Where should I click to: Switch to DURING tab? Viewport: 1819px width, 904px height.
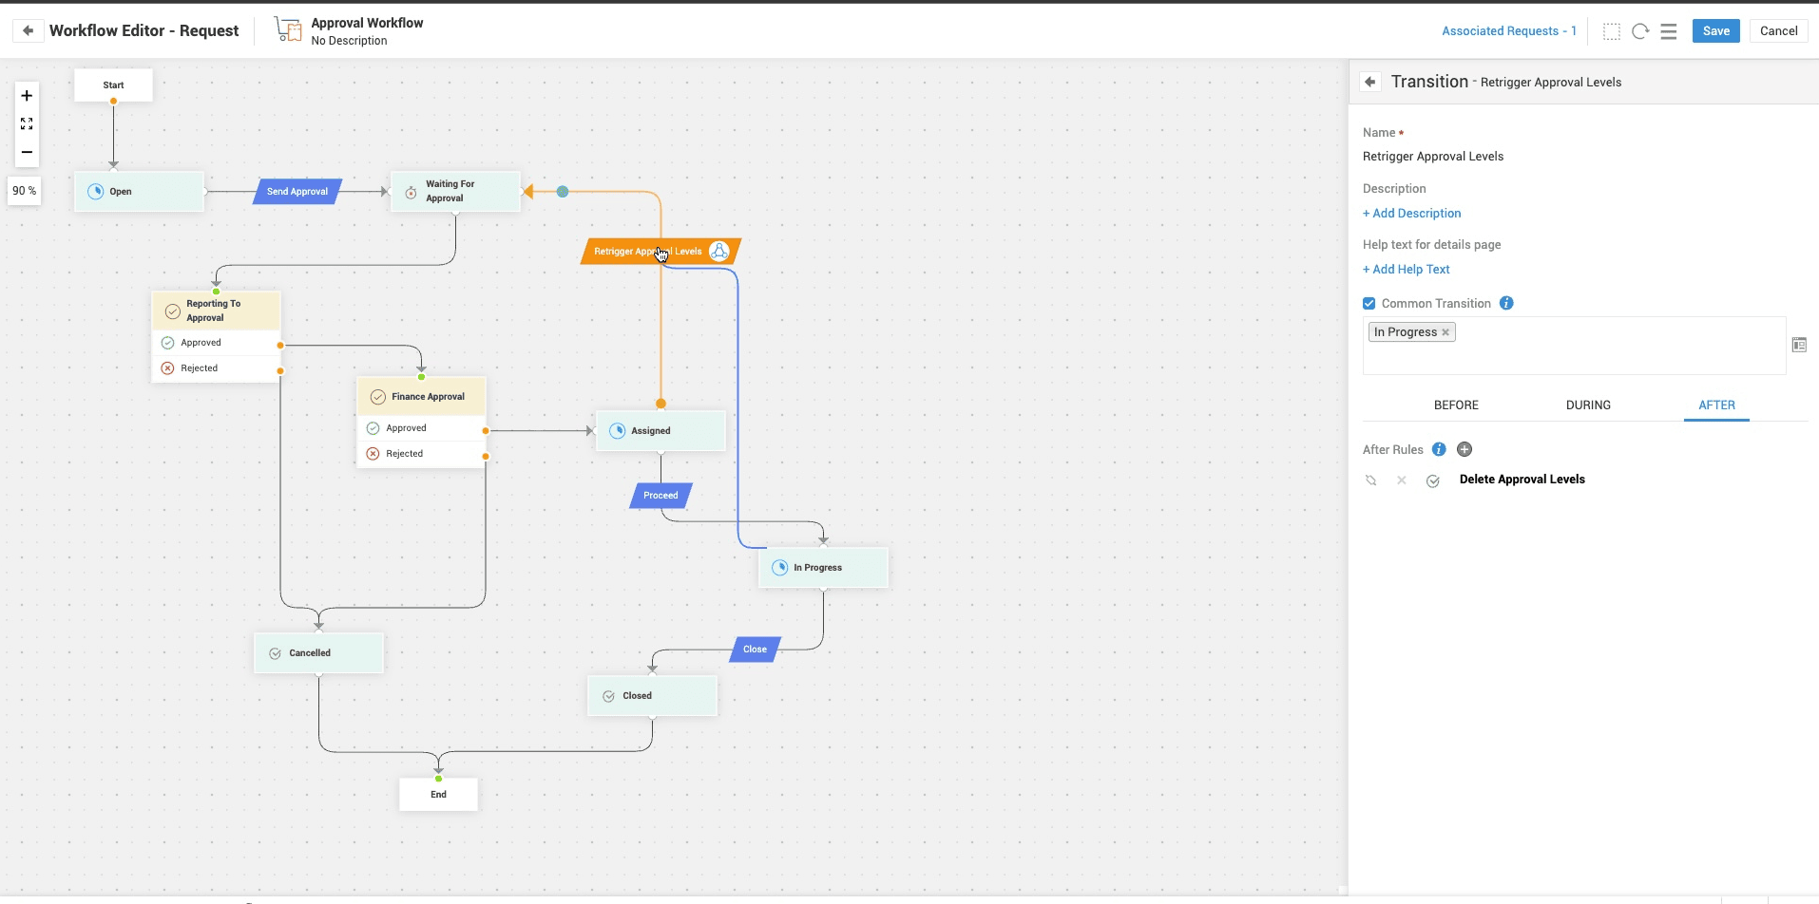[1588, 405]
